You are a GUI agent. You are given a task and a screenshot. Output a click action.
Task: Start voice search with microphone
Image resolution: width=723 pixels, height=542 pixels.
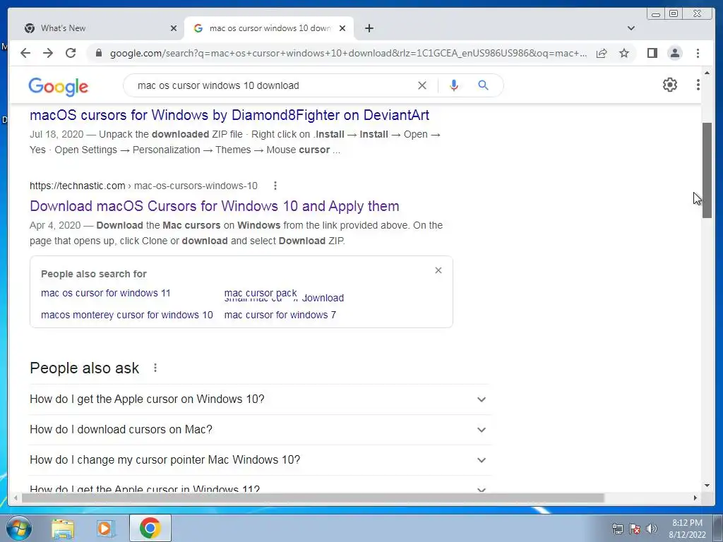454,85
